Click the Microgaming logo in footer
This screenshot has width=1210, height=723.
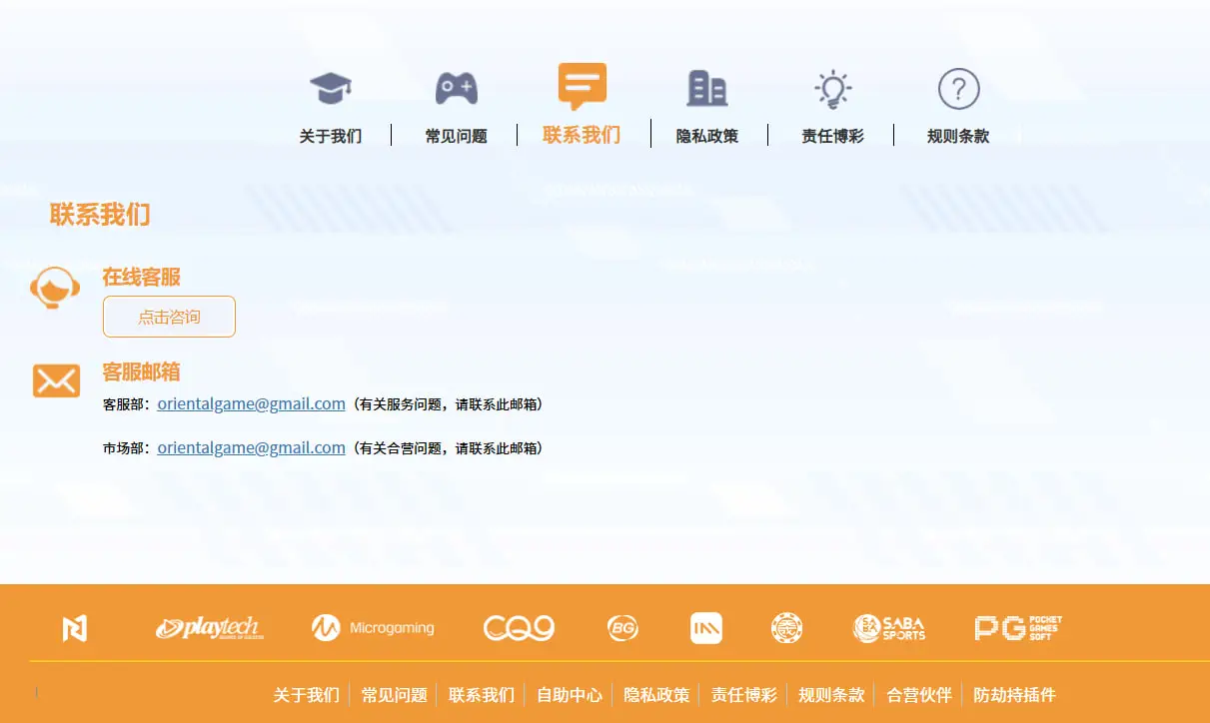tap(373, 628)
